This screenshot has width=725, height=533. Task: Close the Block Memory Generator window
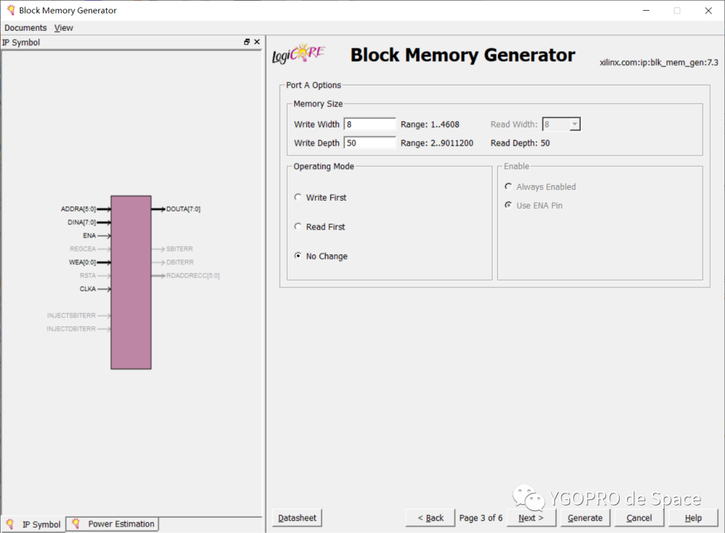[708, 10]
